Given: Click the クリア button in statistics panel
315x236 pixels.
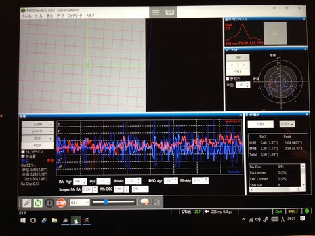Looking at the screenshot, I should (261, 124).
